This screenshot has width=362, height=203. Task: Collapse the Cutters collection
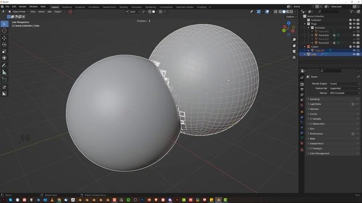[305, 47]
